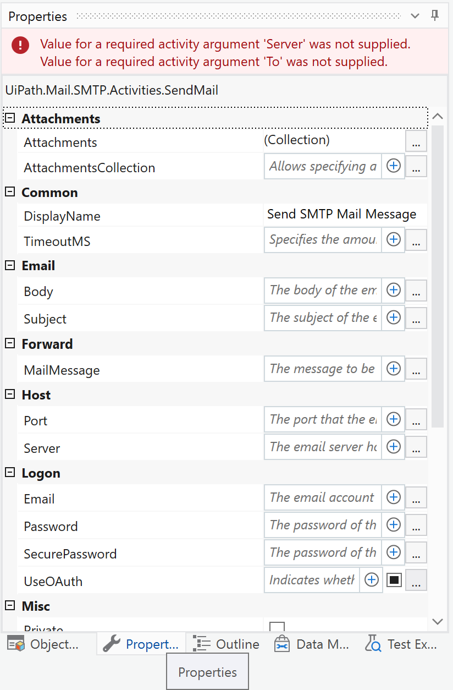453x690 pixels.
Task: Pin the Properties panel with the pushpin icon
Action: (435, 15)
